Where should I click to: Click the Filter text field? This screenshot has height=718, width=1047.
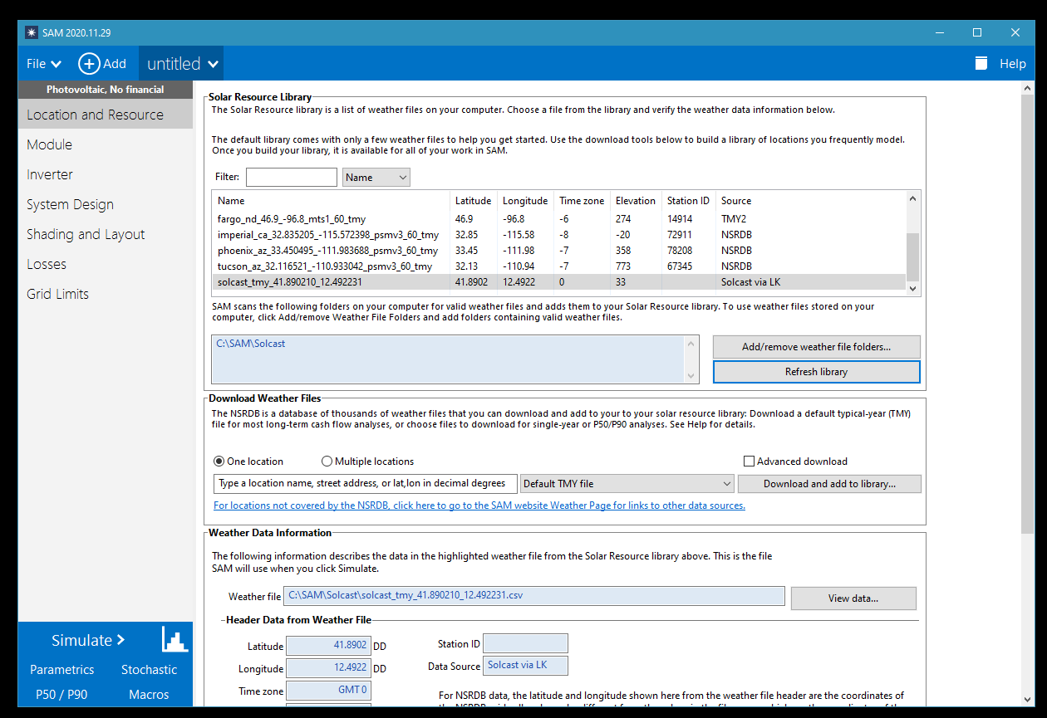292,177
